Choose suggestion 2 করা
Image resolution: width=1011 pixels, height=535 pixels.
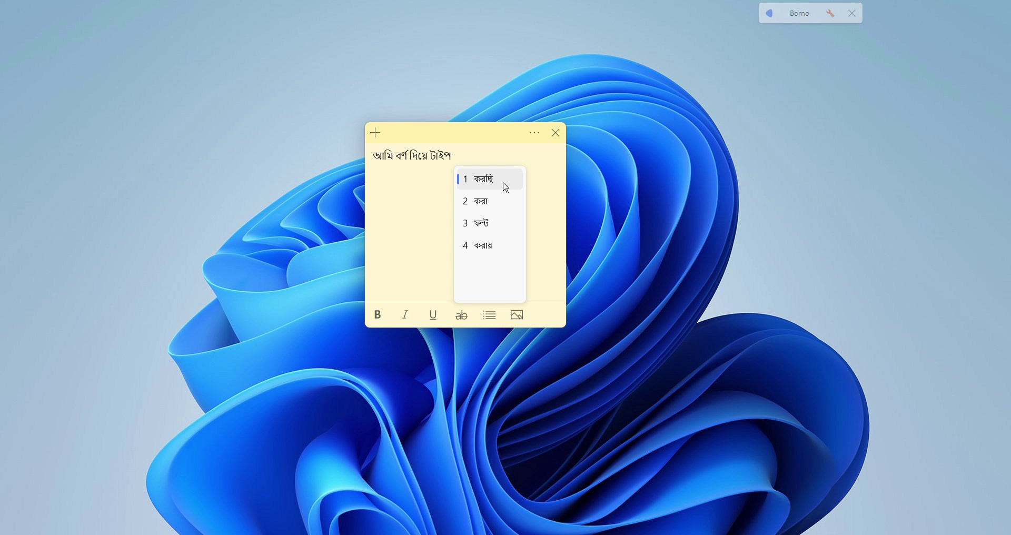[x=490, y=201]
